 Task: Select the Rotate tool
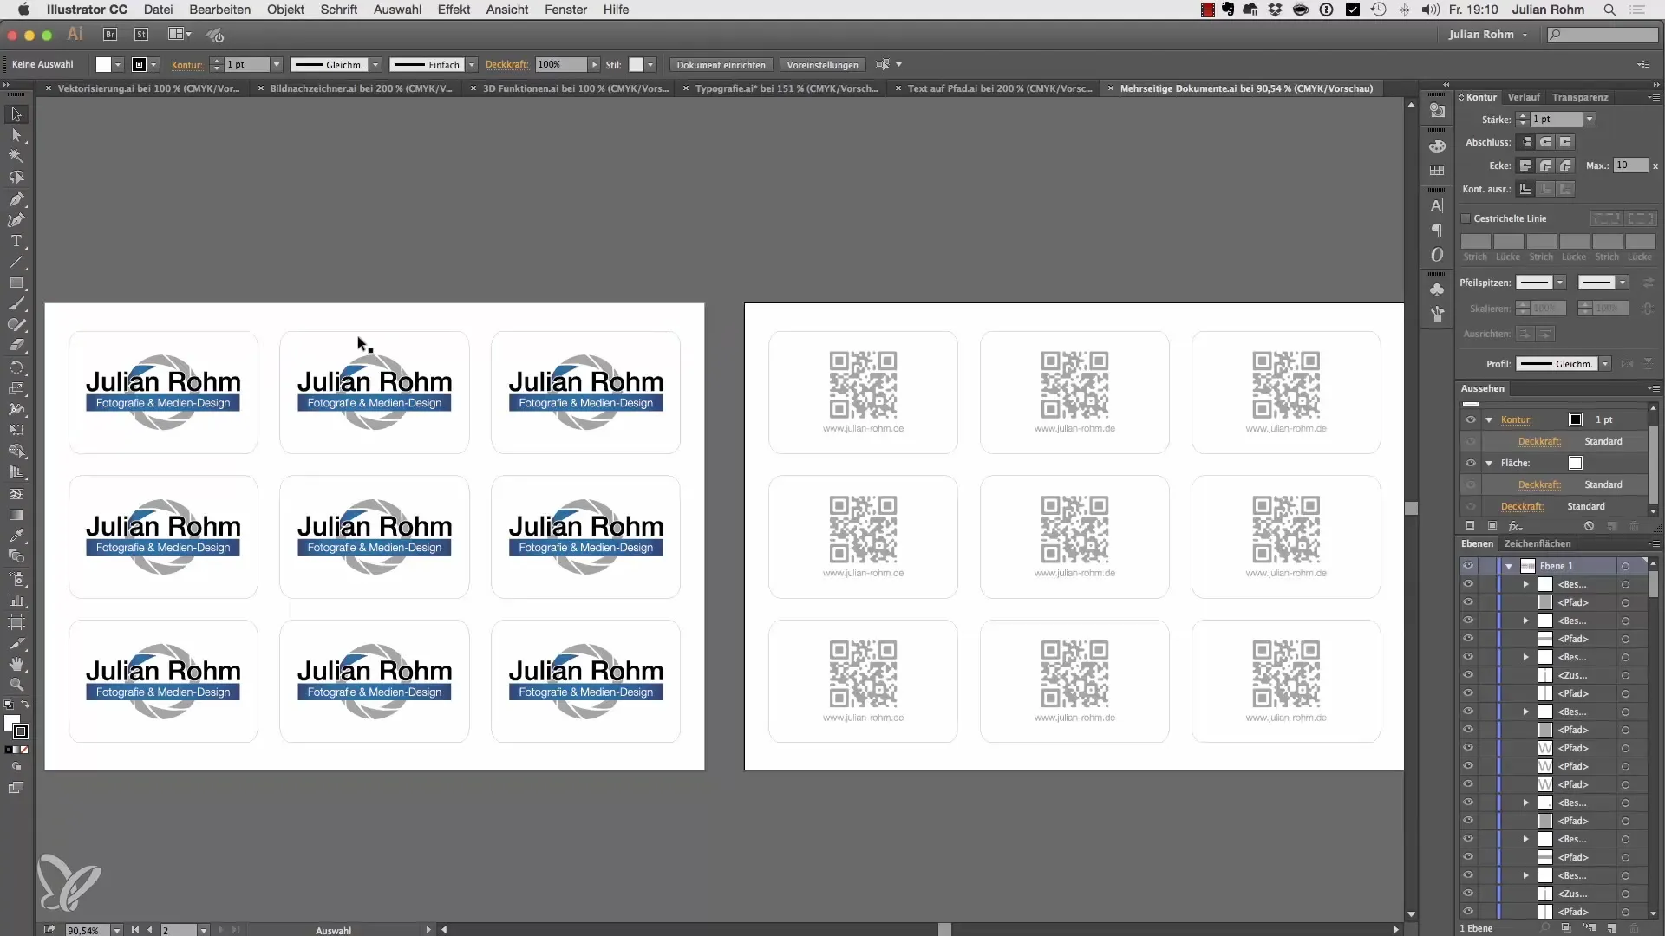(x=16, y=367)
